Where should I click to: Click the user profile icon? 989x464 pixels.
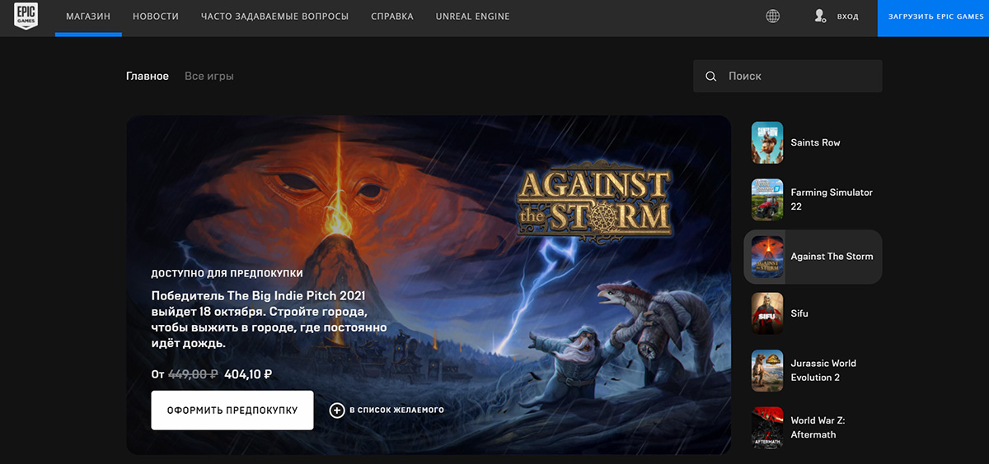point(819,16)
